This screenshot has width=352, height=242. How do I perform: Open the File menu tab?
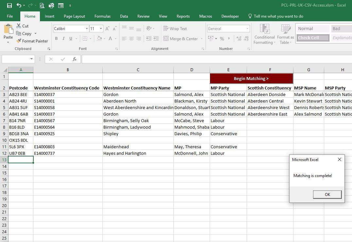(10, 16)
